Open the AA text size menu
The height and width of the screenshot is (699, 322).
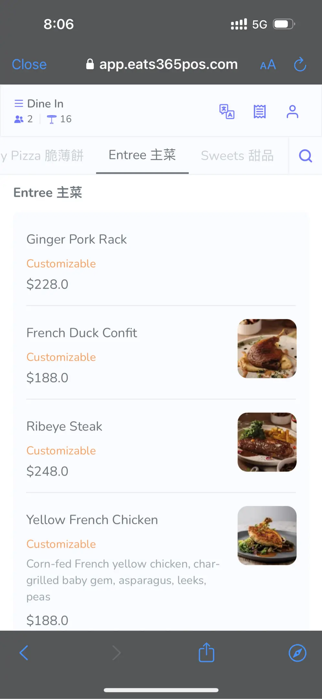(268, 65)
